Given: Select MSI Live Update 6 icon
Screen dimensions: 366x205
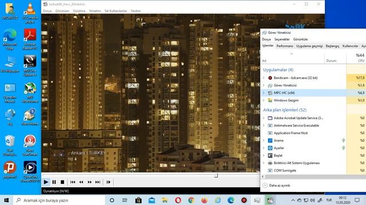Looking at the screenshot, I should (x=30, y=66).
